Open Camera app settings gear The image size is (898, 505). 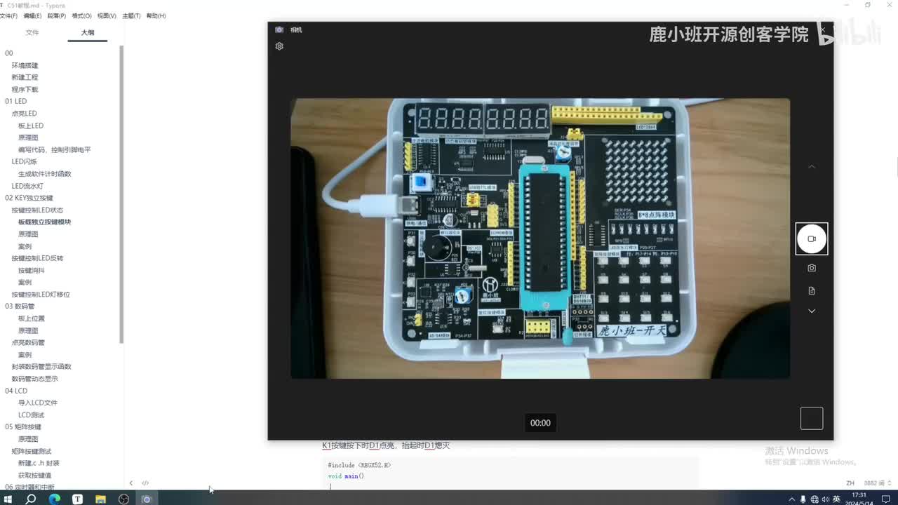[279, 46]
